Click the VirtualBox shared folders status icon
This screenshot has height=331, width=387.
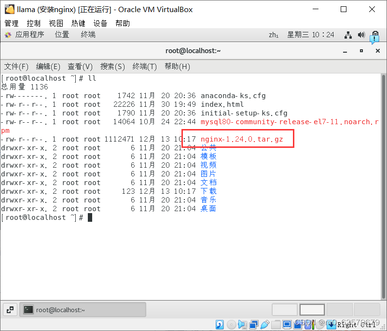pos(275,324)
